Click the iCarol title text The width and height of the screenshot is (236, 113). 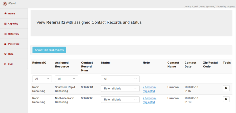(x=12, y=3)
